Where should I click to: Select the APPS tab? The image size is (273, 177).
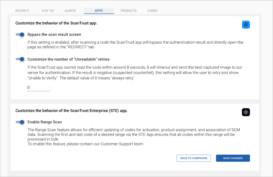click(99, 11)
